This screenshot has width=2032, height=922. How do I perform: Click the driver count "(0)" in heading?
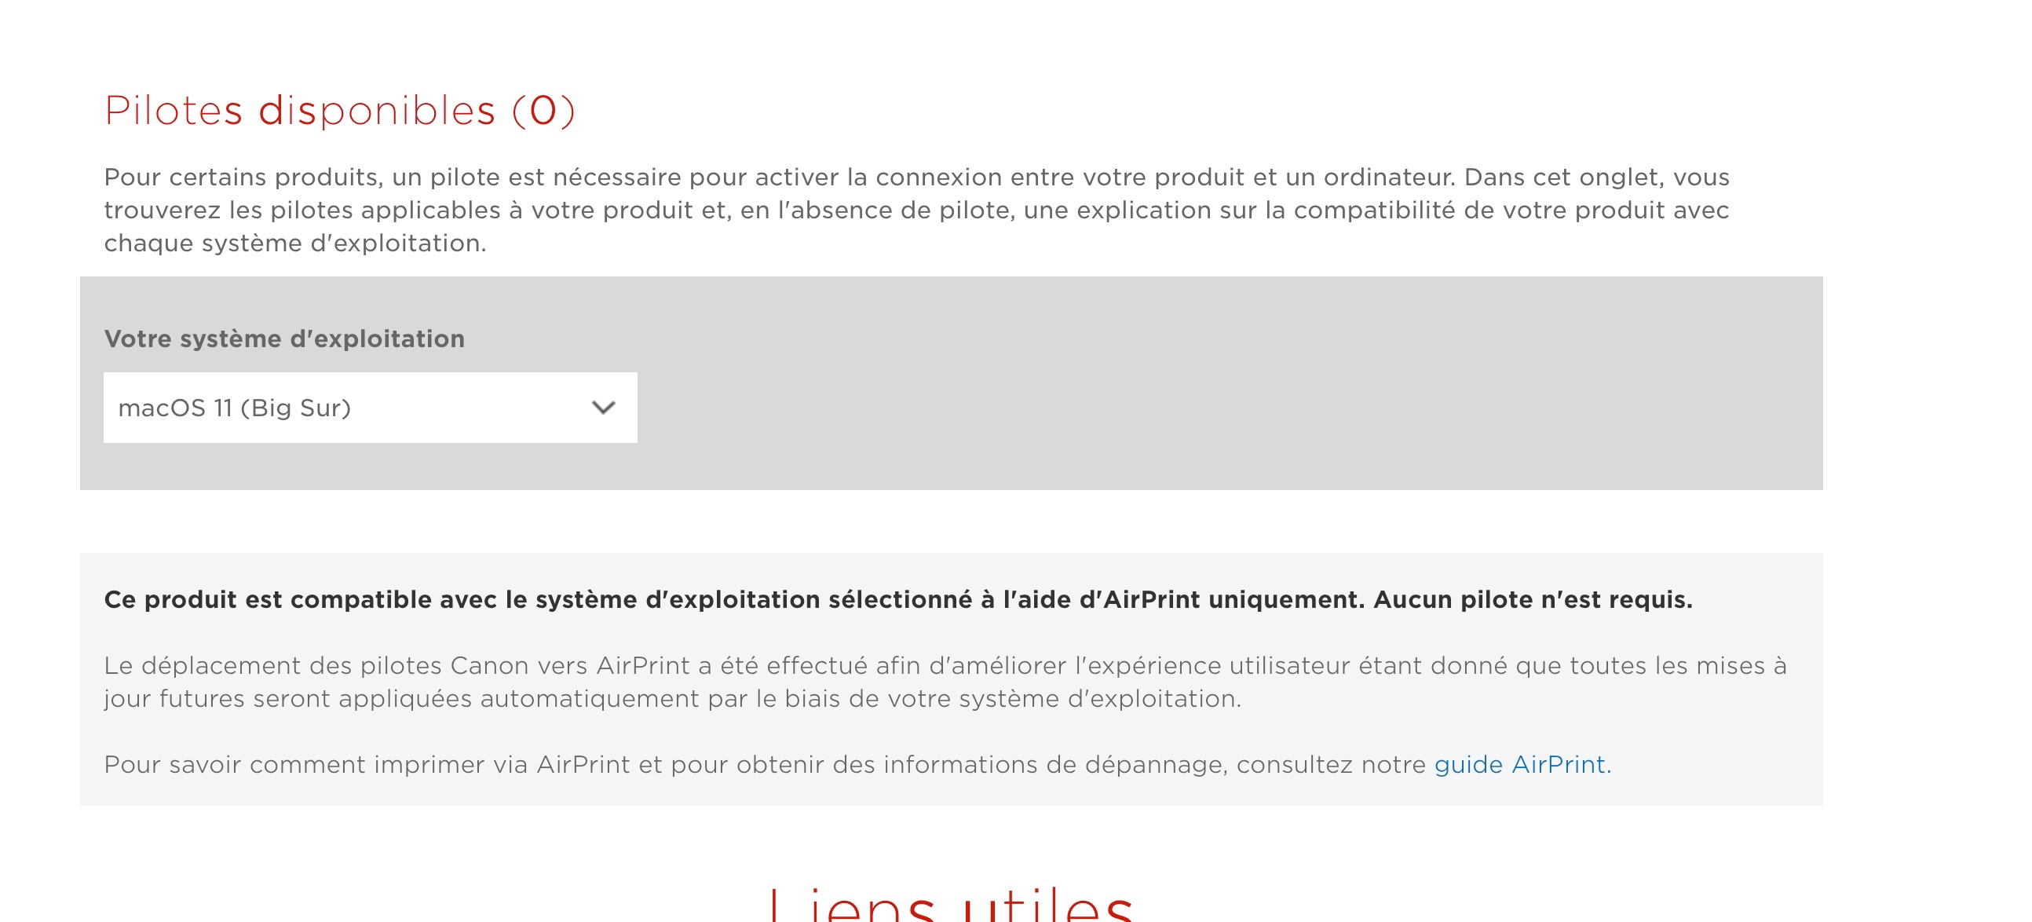pos(543,111)
